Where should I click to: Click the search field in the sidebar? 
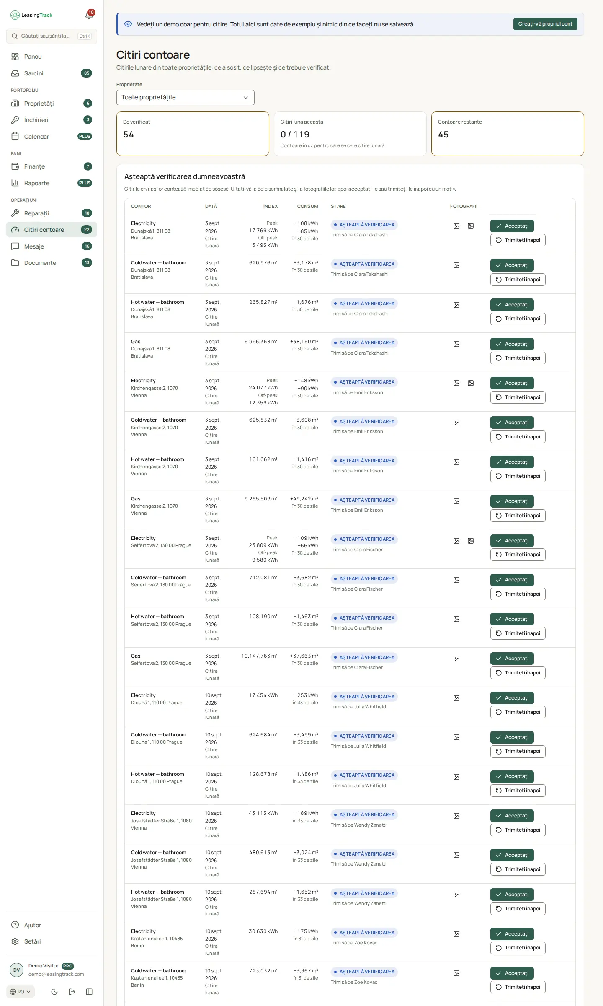[52, 36]
